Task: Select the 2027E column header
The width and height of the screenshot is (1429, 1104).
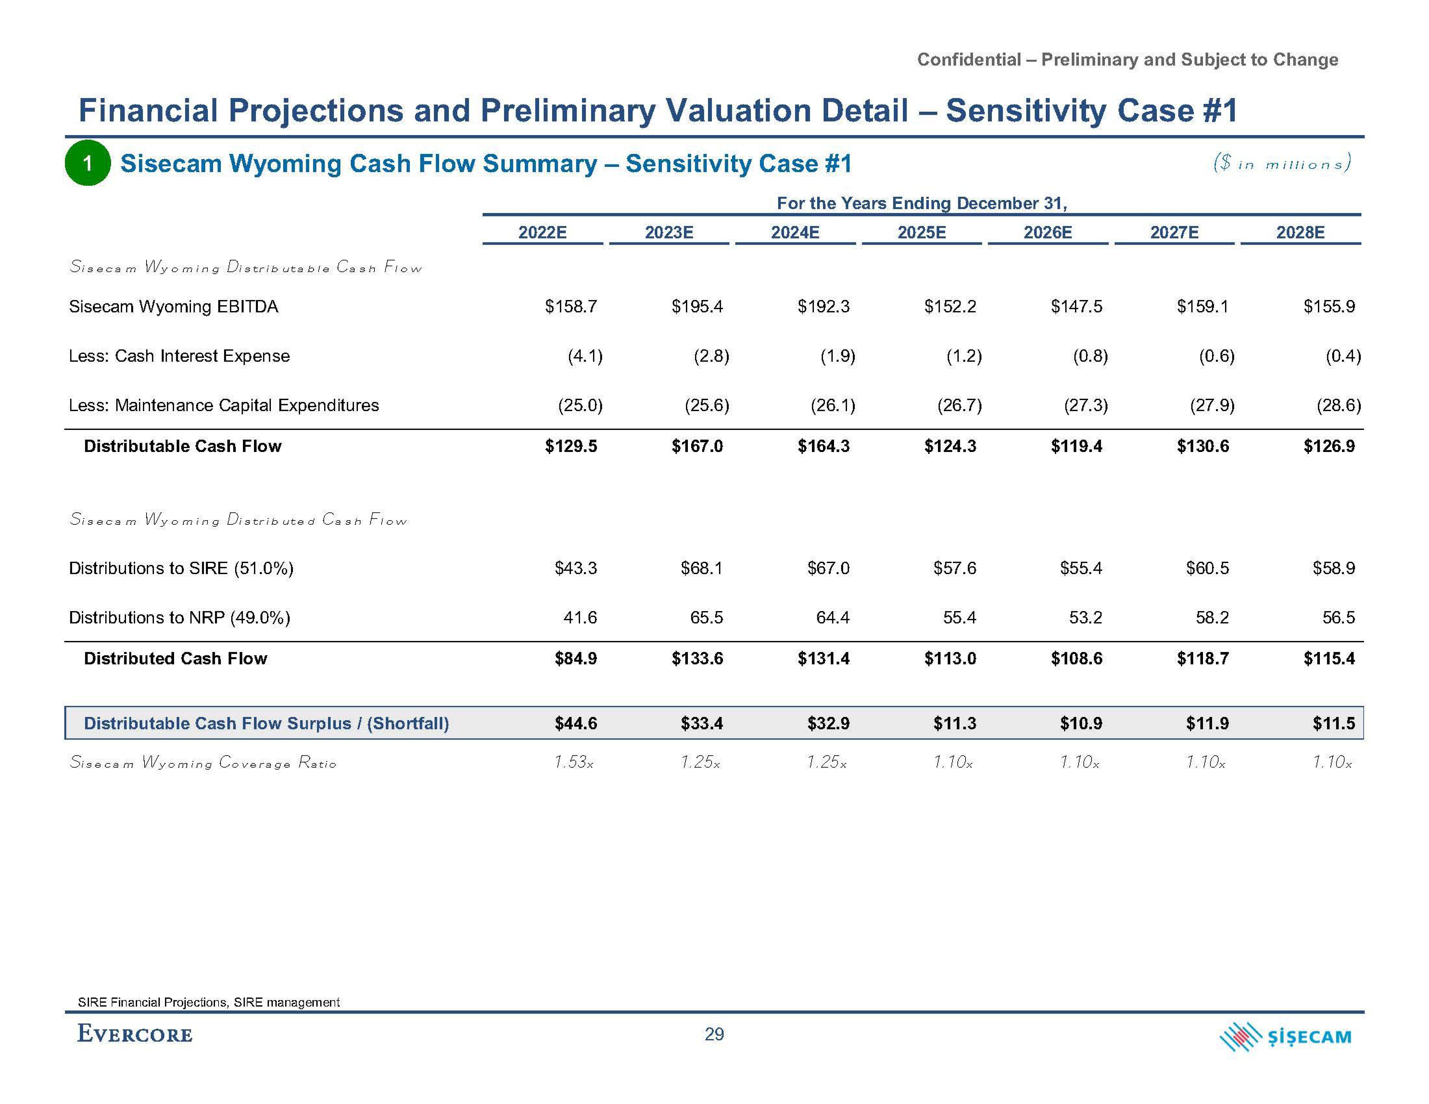Action: coord(1174,232)
